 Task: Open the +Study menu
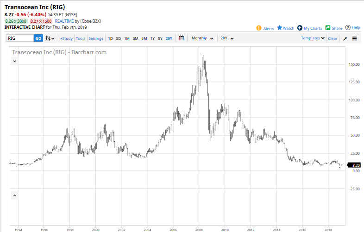click(x=66, y=38)
